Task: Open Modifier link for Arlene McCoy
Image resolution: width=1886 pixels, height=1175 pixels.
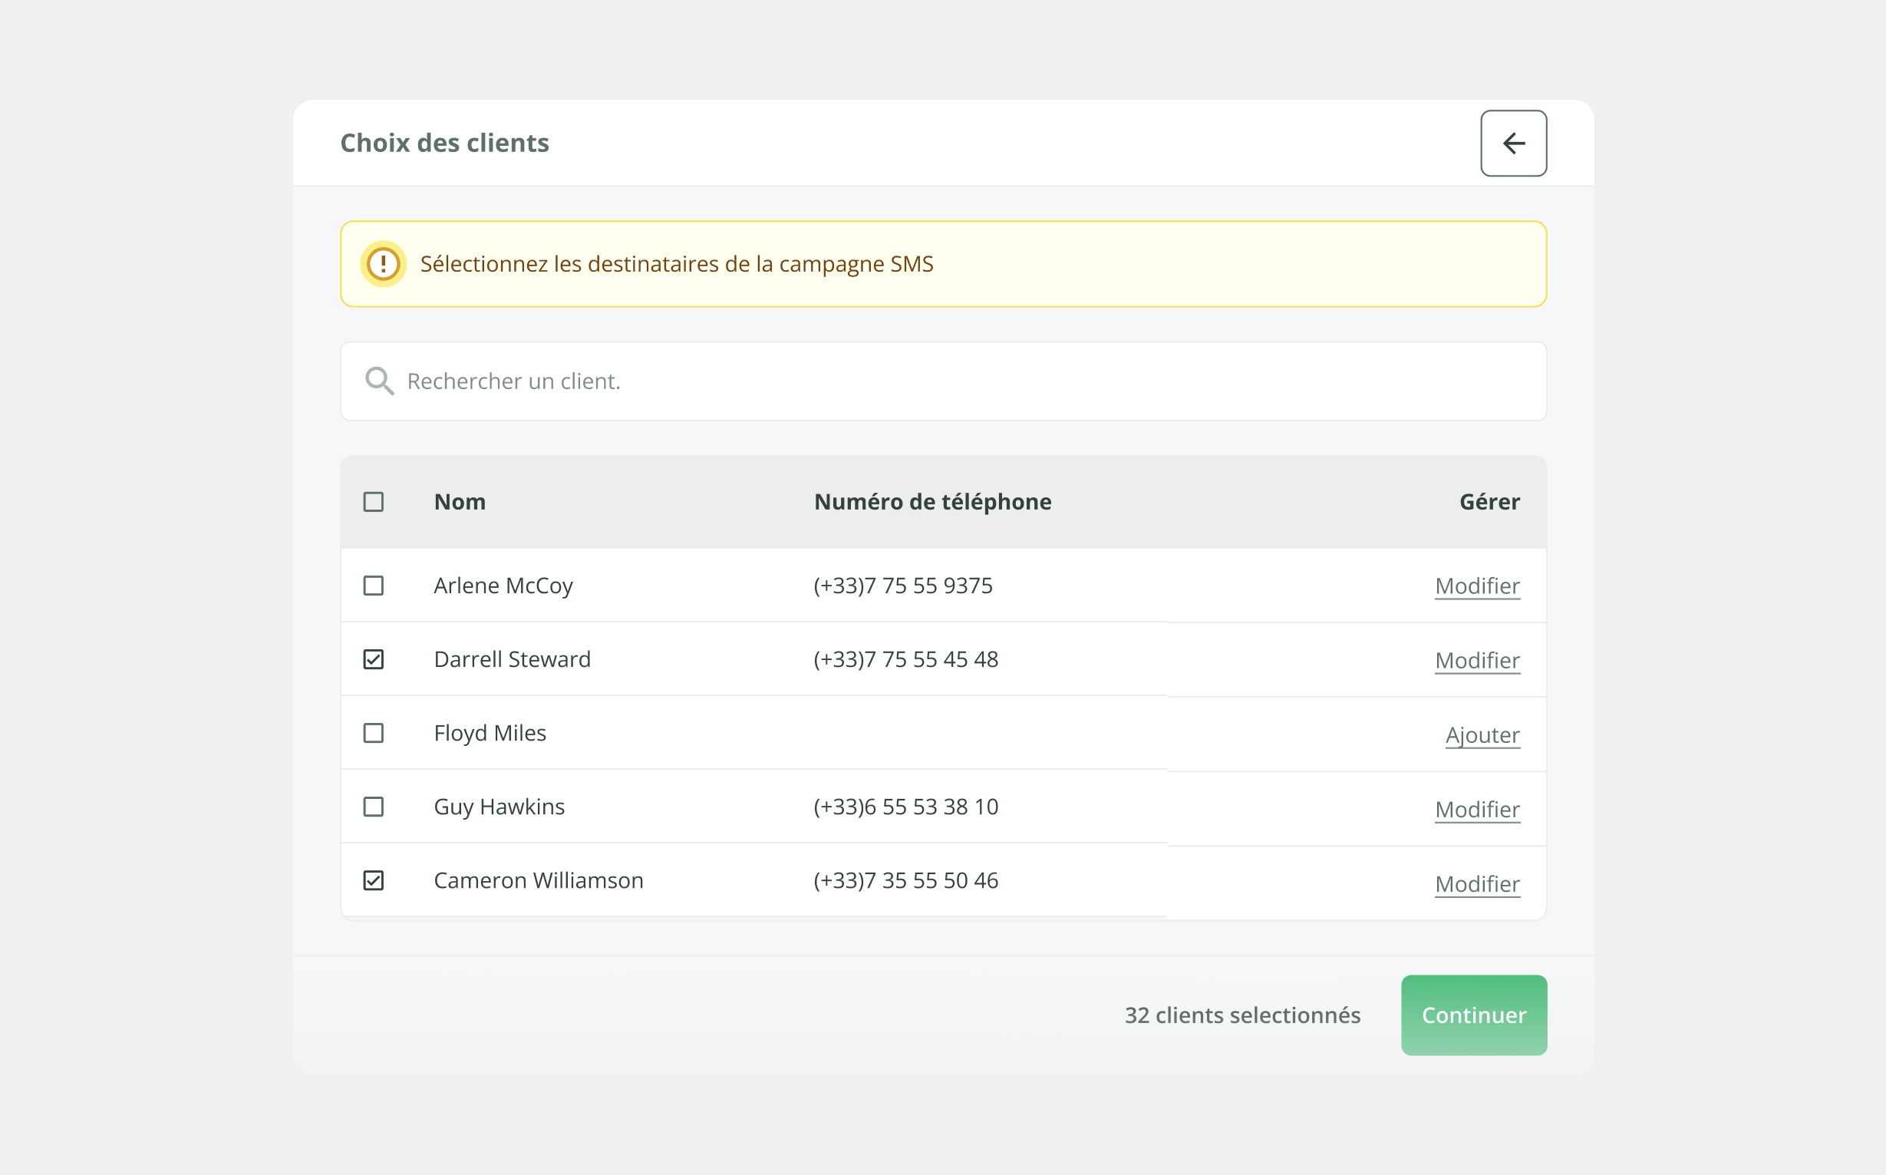Action: coord(1476,586)
